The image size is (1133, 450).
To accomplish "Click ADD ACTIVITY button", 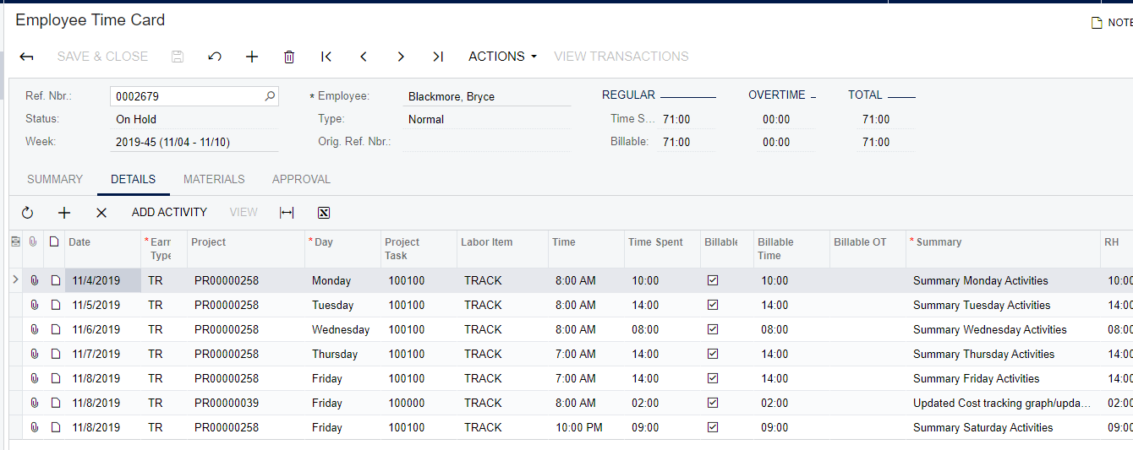I will pyautogui.click(x=169, y=213).
